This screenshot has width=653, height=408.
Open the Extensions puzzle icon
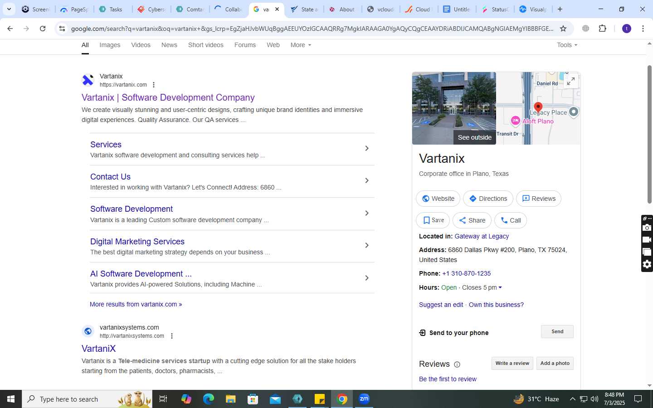pos(602,29)
